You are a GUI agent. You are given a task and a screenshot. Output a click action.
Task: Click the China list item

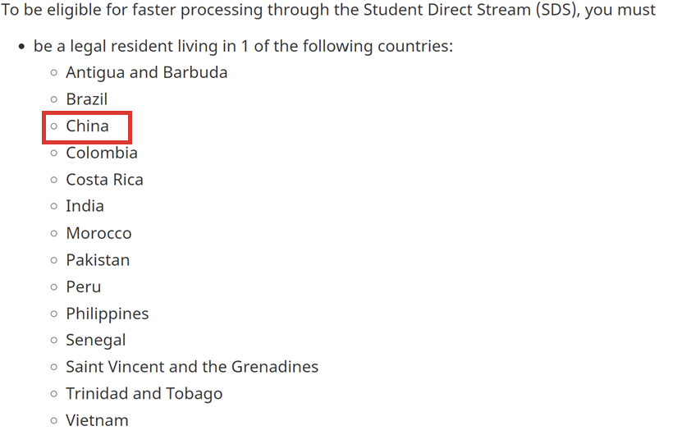[x=87, y=126]
